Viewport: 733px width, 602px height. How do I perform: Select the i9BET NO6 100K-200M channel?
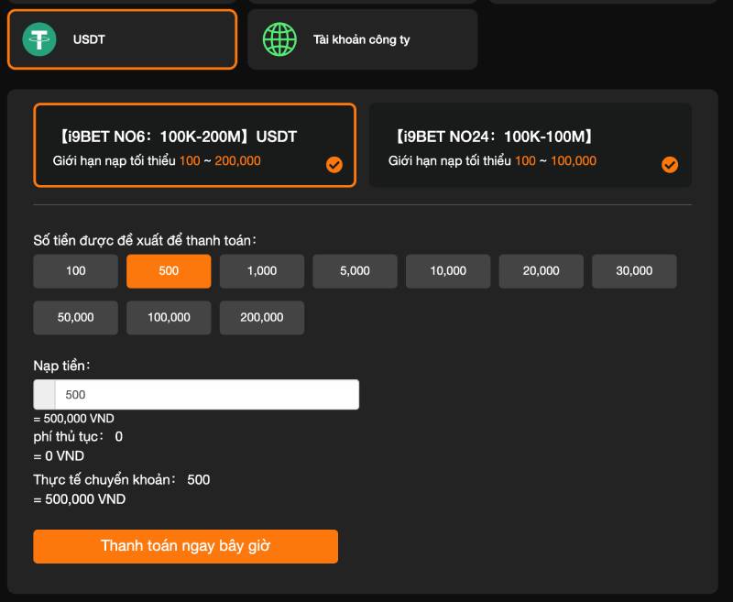pyautogui.click(x=194, y=145)
